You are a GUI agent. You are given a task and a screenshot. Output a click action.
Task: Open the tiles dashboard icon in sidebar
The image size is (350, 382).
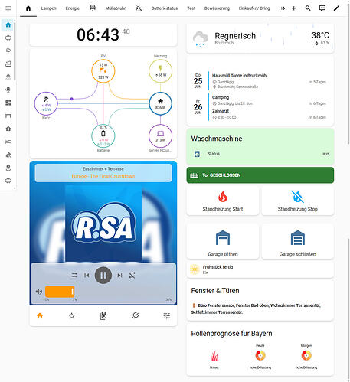click(8, 103)
